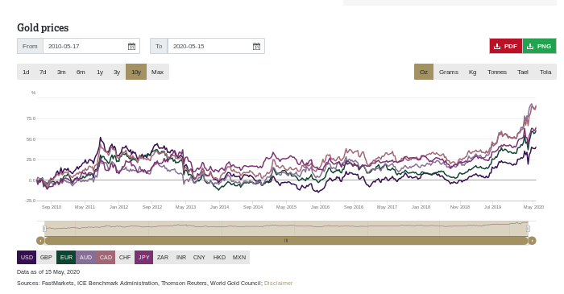This screenshot has height=294, width=564.
Task: Select the Max time range
Action: [x=158, y=72]
